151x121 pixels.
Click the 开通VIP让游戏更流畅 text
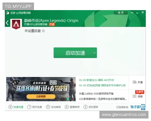36,24
